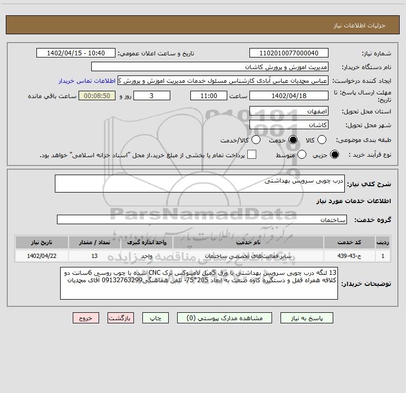Click the row number cell 1
The height and width of the screenshot is (393, 406).
[x=383, y=256]
